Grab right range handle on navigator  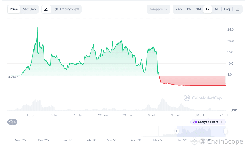(225, 131)
